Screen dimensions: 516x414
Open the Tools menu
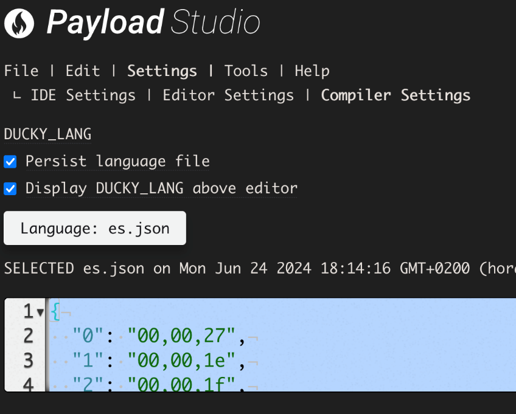246,71
